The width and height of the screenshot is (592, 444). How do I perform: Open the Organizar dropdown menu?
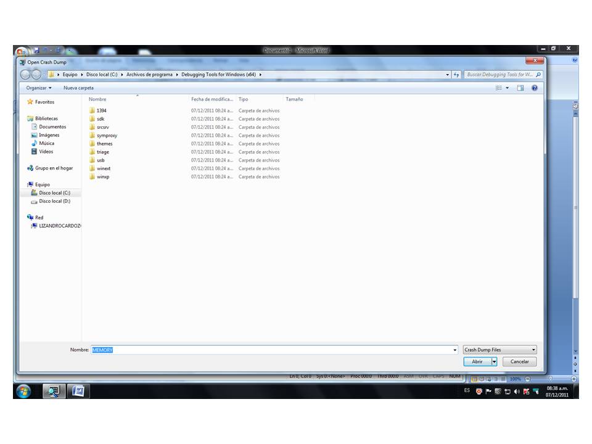[39, 88]
